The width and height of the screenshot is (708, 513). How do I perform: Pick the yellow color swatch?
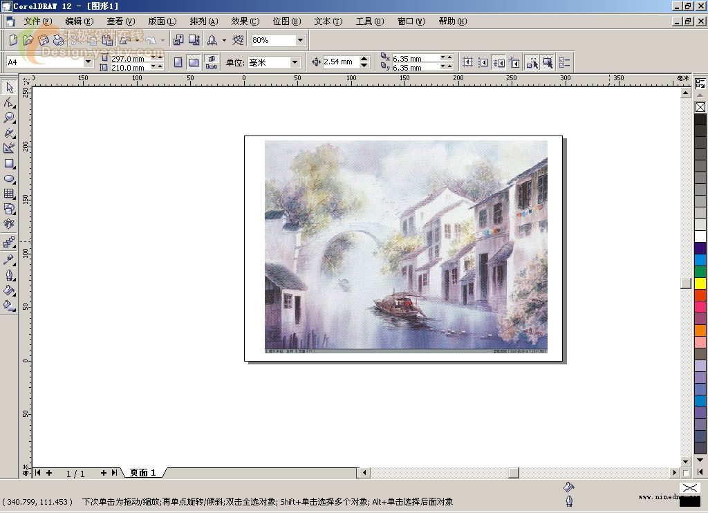700,283
